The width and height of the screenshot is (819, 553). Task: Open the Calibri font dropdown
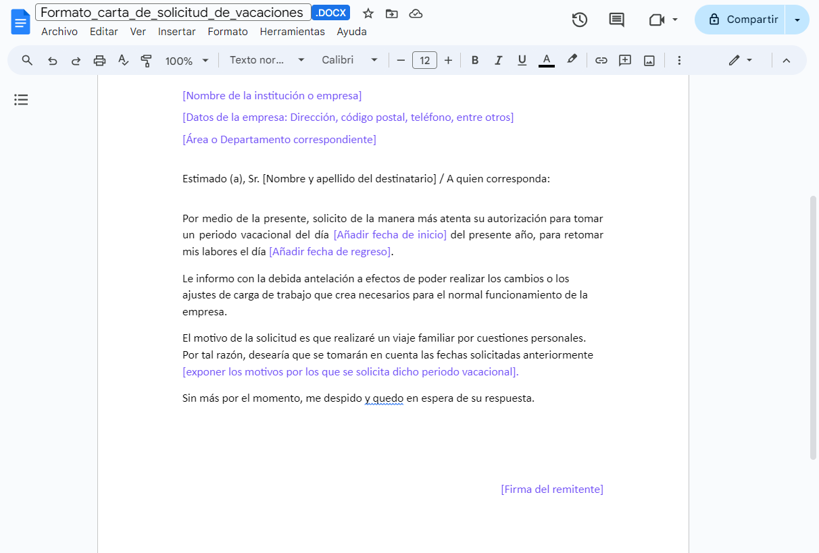[348, 60]
